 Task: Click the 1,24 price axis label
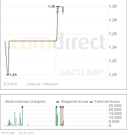113,47
